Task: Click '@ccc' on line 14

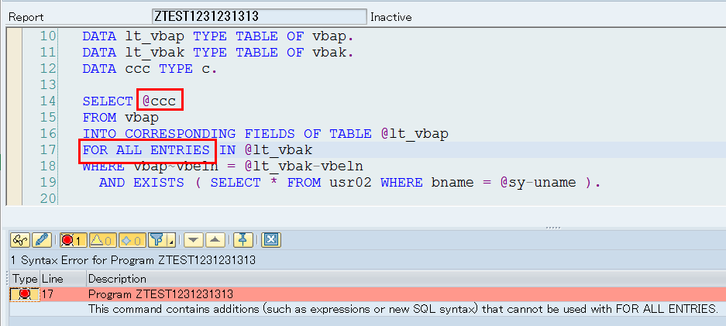Action: tap(160, 101)
